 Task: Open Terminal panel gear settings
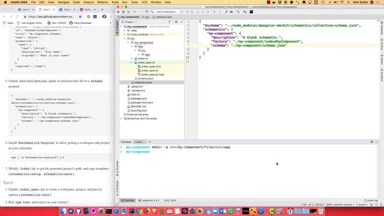coord(372,142)
